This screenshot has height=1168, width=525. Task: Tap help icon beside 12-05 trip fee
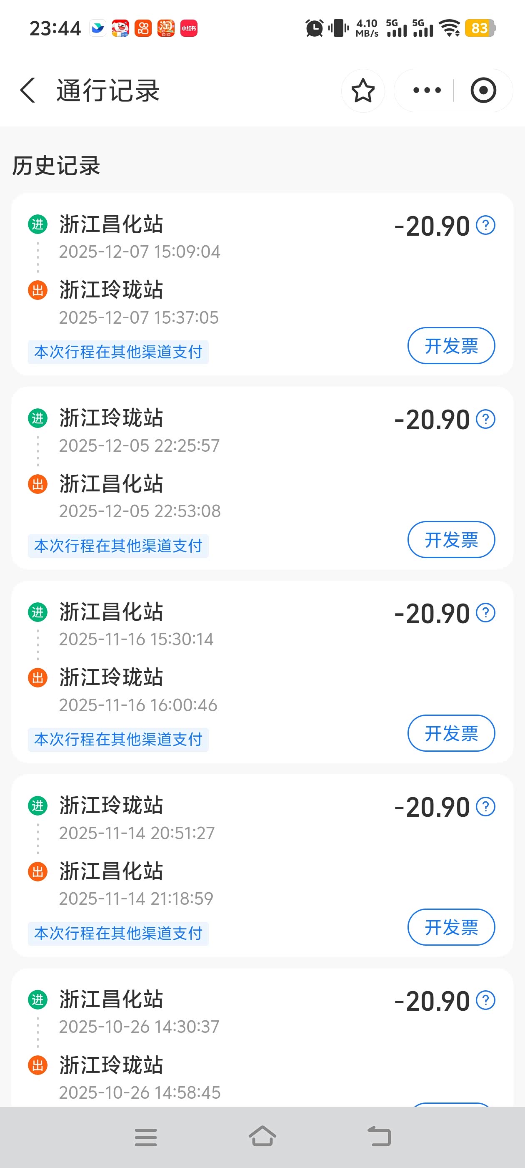pyautogui.click(x=485, y=419)
